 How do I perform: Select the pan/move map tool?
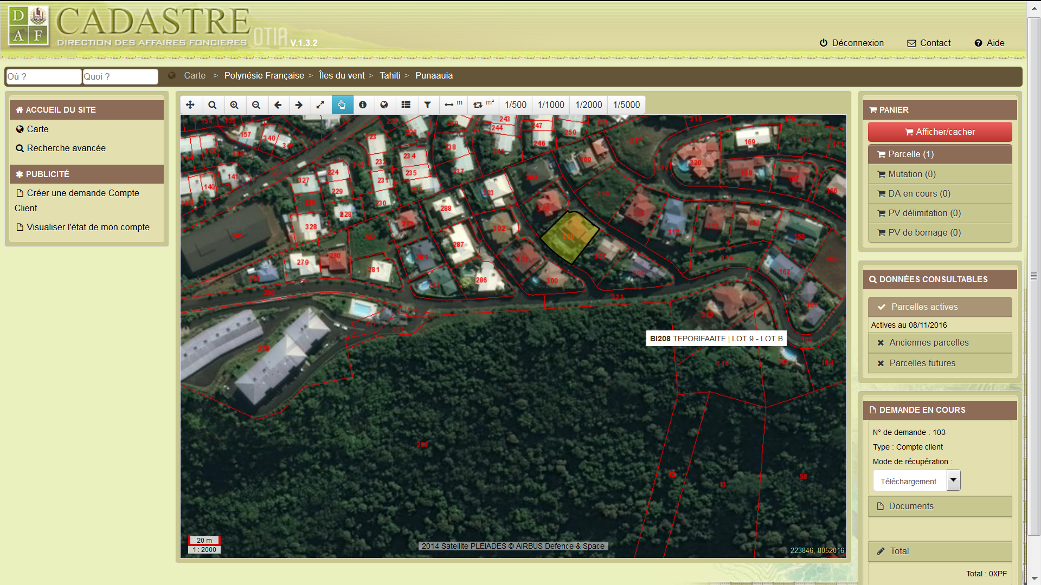pyautogui.click(x=190, y=105)
